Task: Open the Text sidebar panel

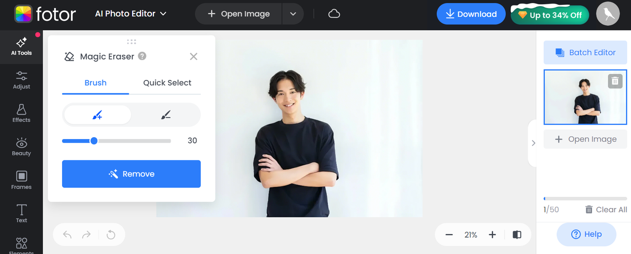Action: tap(21, 214)
